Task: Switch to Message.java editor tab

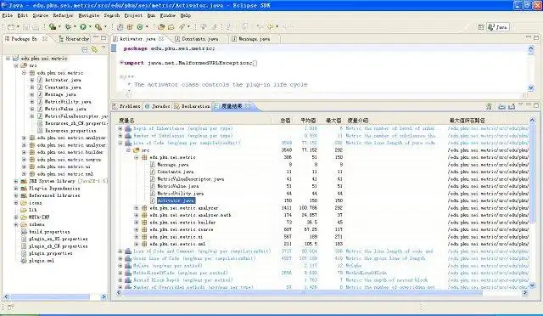Action: [255, 39]
